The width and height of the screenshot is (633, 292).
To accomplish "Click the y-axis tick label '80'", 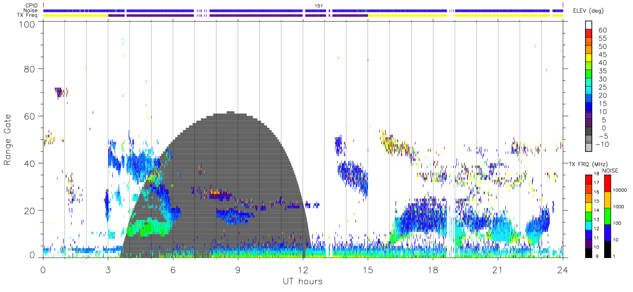I will [x=30, y=69].
